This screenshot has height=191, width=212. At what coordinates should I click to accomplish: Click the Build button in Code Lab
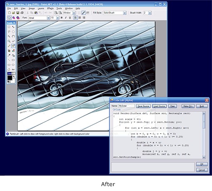tap(202, 106)
